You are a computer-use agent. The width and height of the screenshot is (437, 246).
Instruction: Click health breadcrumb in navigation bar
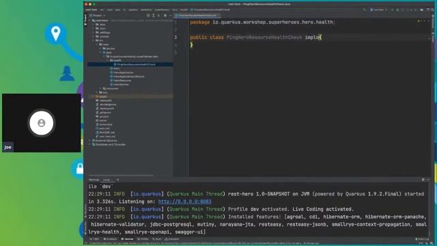click(184, 10)
